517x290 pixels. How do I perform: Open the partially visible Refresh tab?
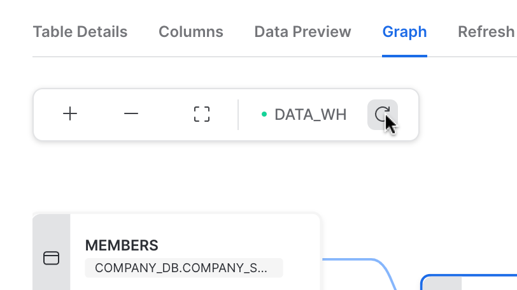point(486,32)
